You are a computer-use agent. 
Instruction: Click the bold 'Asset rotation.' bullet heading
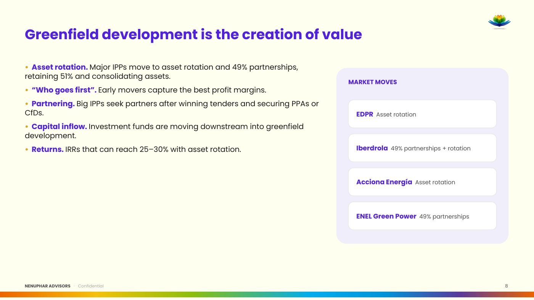tap(60, 67)
